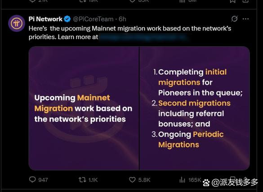263x192 pixels.
Task: Open the right image listing migration steps
Action: click(x=195, y=108)
